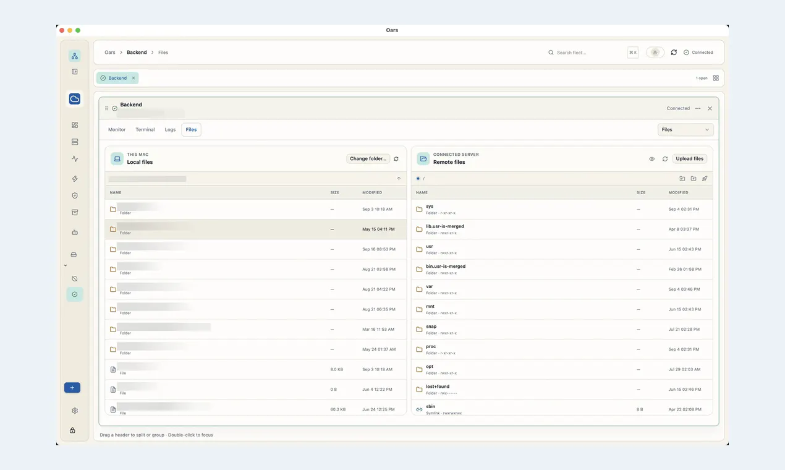
Task: Click the first folder icon in remote path bar
Action: point(682,179)
